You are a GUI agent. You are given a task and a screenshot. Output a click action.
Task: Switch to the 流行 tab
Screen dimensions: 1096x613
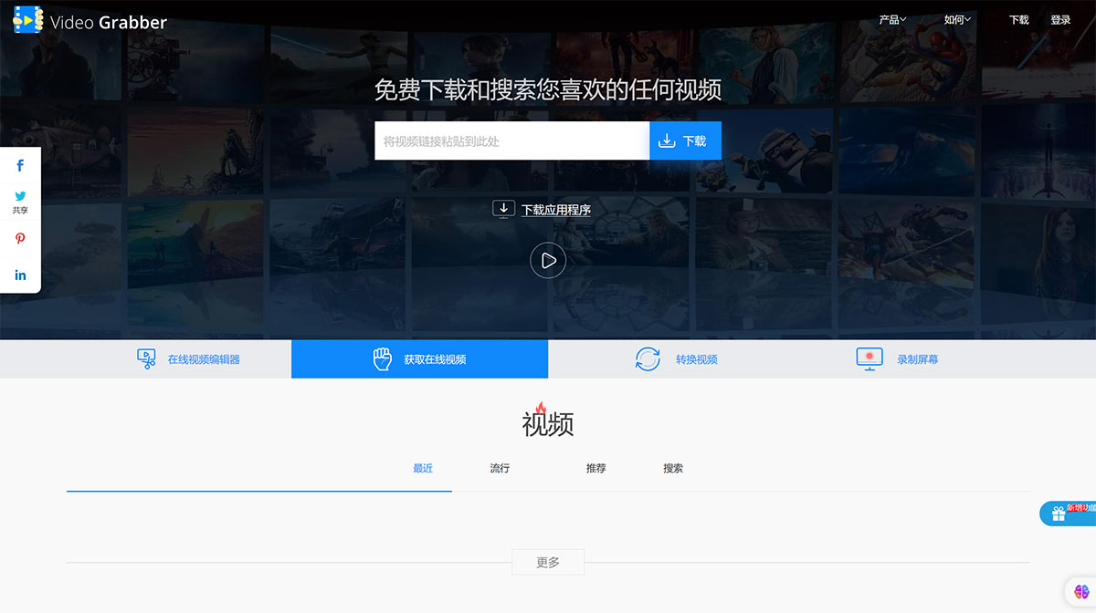click(499, 468)
